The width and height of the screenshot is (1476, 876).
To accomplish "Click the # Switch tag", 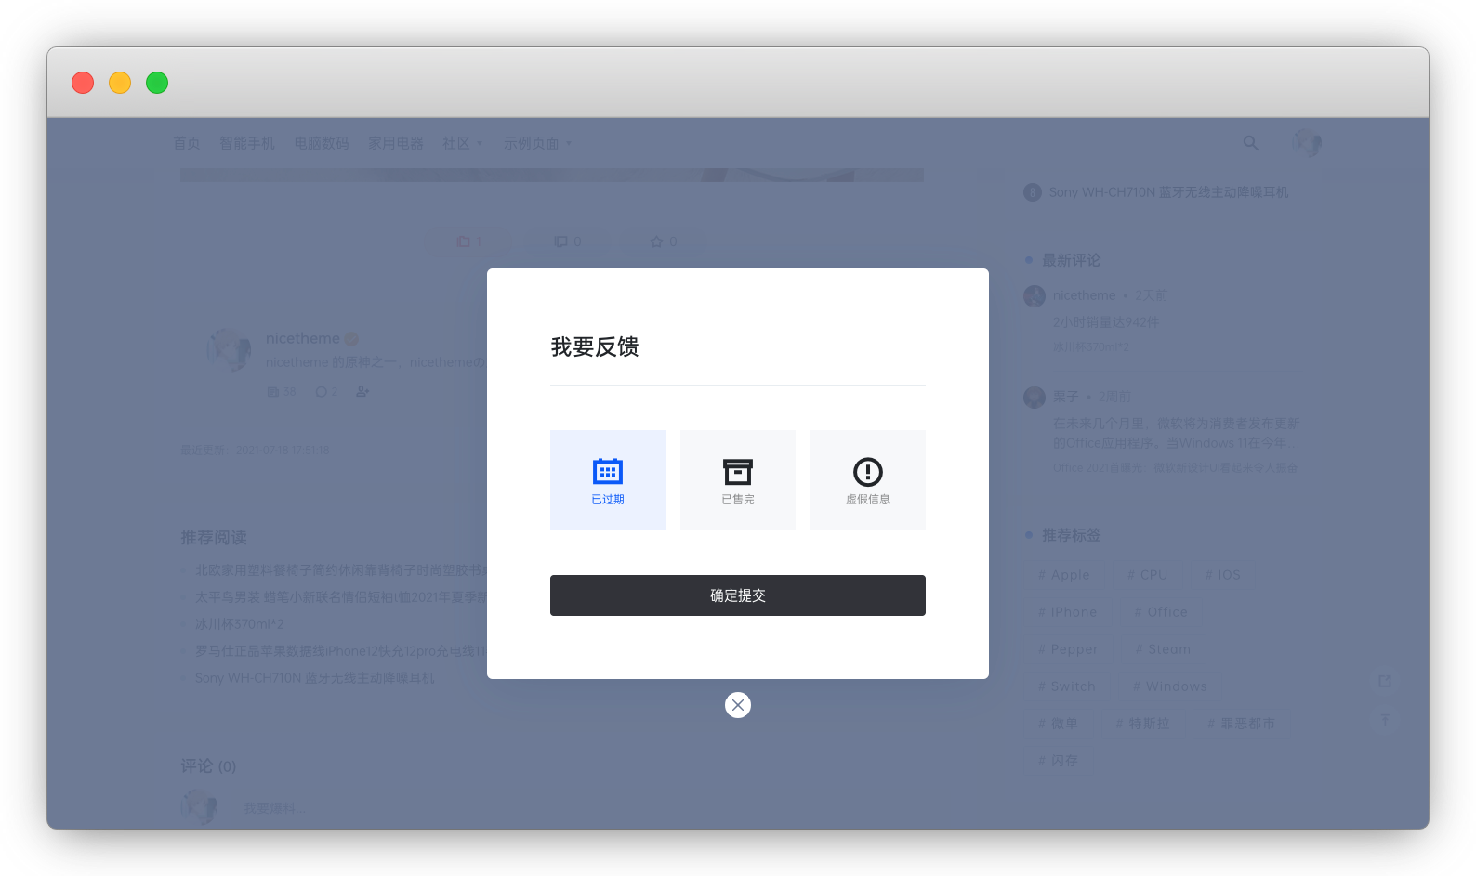I will point(1067,686).
